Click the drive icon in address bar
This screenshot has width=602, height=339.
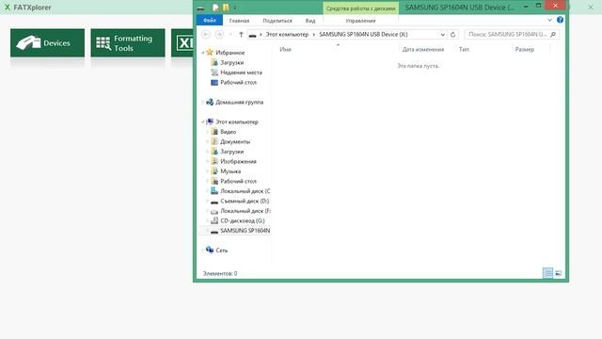(x=252, y=35)
